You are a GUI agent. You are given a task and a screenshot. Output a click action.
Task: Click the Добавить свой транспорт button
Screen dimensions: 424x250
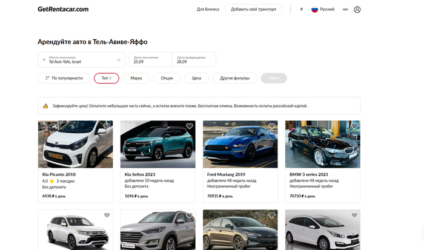tap(253, 10)
